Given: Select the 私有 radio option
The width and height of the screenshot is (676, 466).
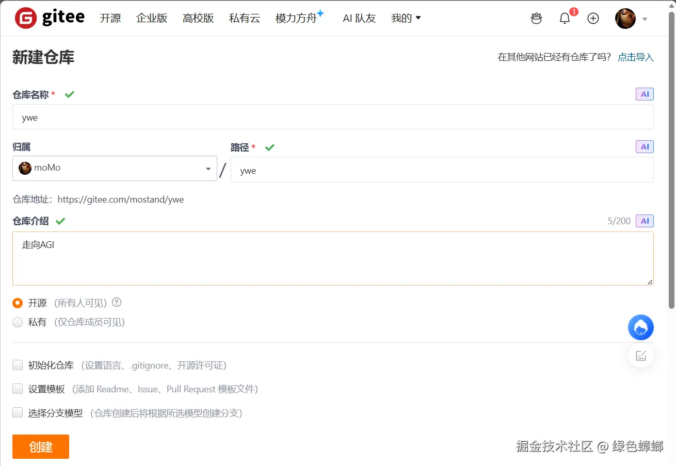Looking at the screenshot, I should click(x=18, y=322).
